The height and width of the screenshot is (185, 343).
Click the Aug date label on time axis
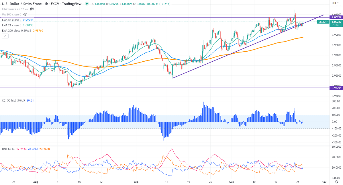tap(36, 182)
